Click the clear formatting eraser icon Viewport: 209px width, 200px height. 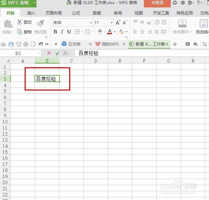click(122, 32)
